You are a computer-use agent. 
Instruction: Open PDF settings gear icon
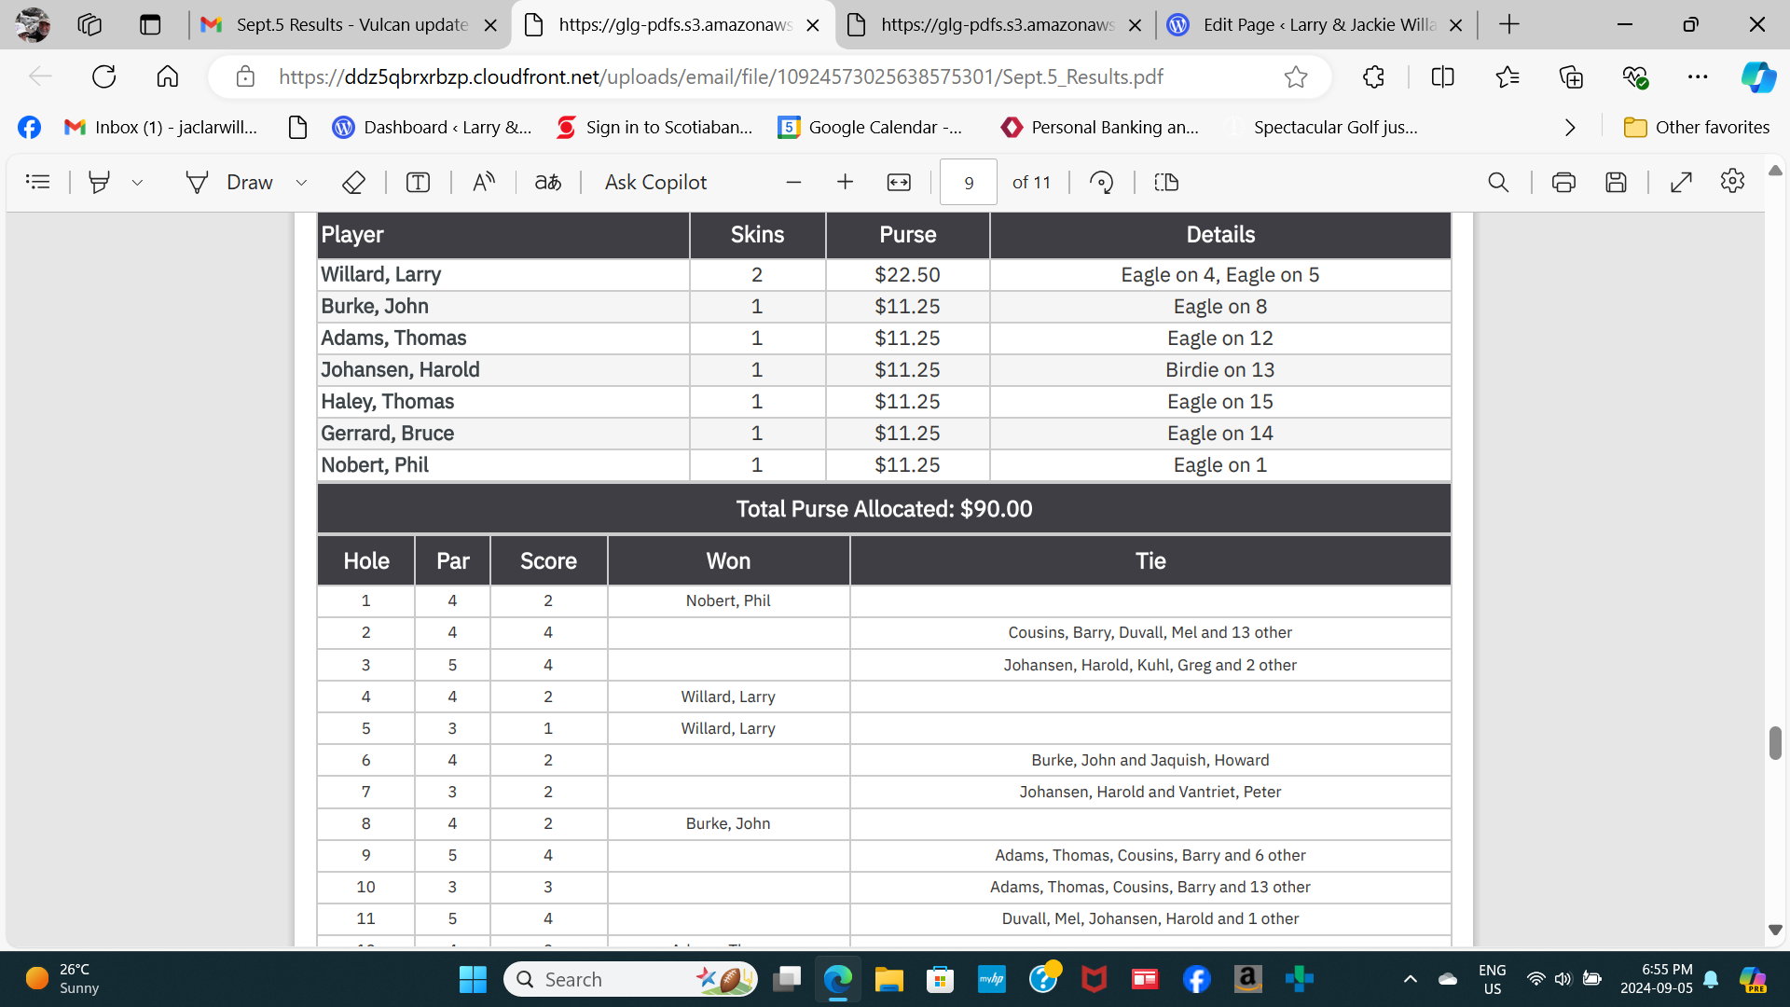pyautogui.click(x=1732, y=181)
